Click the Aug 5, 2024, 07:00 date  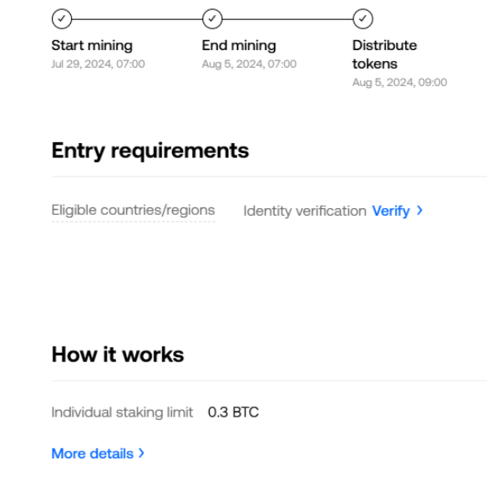[x=249, y=64]
